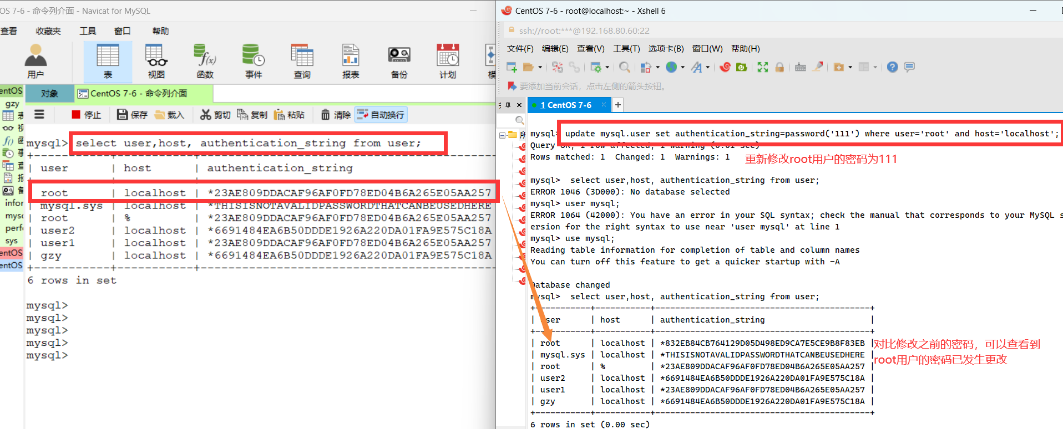The height and width of the screenshot is (429, 1063).
Task: Click the 粘贴 (Paste) button in console toolbar
Action: coord(290,115)
